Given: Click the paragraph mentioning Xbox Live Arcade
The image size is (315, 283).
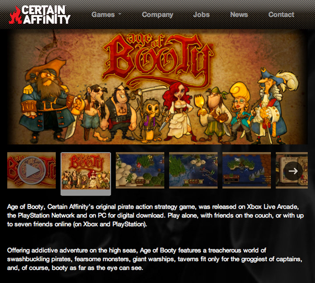Looking at the screenshot, I should [155, 216].
